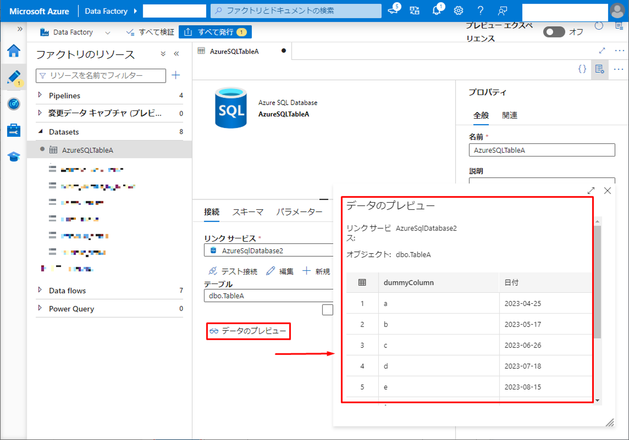The image size is (629, 440).
Task: Click the データのプレビュー button
Action: [x=248, y=331]
